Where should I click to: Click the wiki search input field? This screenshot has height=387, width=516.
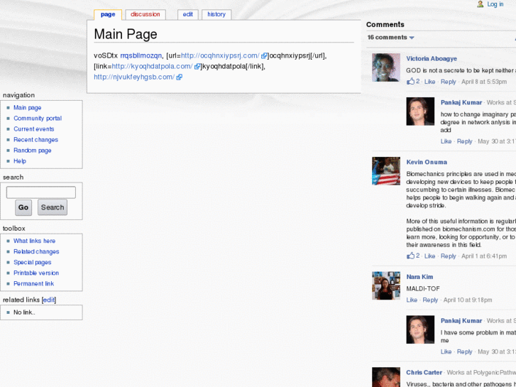(x=41, y=192)
